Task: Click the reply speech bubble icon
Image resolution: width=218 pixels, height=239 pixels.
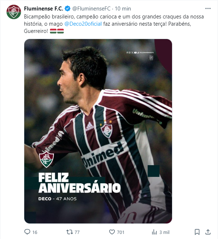Action: tap(27, 232)
